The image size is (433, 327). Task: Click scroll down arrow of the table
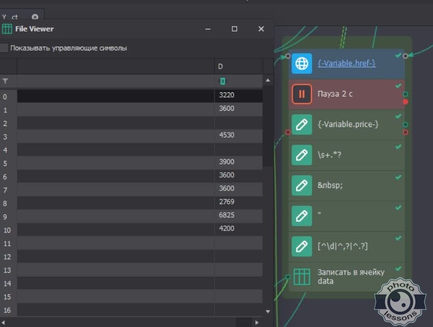pyautogui.click(x=268, y=311)
